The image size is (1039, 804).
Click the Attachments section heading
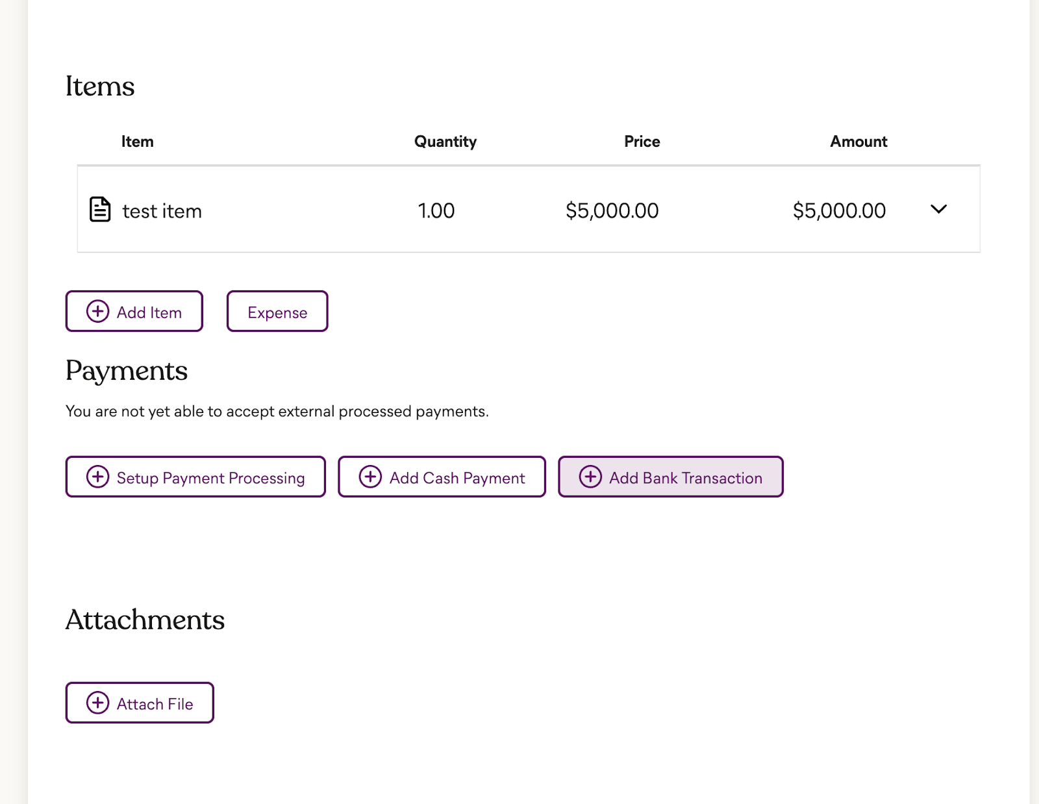tap(145, 620)
